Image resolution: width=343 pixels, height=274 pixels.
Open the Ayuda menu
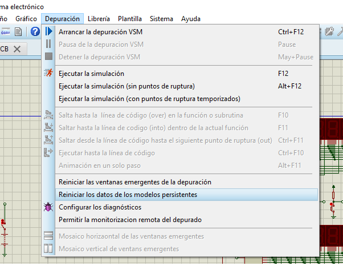[x=191, y=19]
